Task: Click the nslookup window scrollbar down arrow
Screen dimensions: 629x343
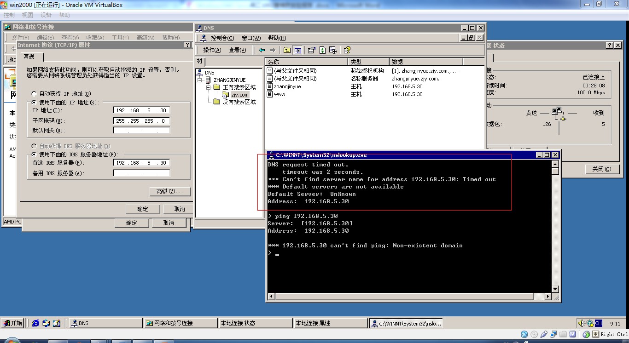Action: (555, 289)
